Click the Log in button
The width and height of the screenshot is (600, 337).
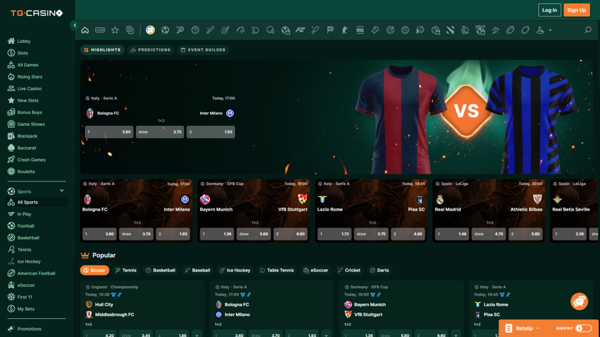(x=550, y=10)
